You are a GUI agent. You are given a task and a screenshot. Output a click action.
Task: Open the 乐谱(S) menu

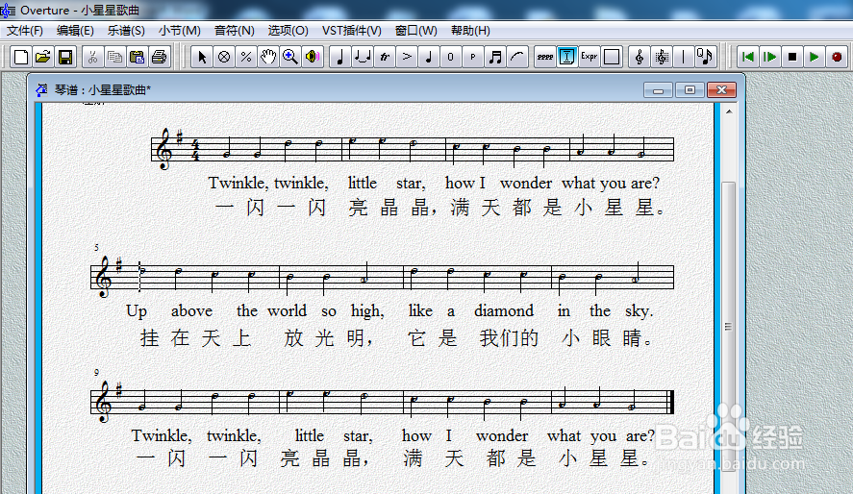pyautogui.click(x=126, y=31)
